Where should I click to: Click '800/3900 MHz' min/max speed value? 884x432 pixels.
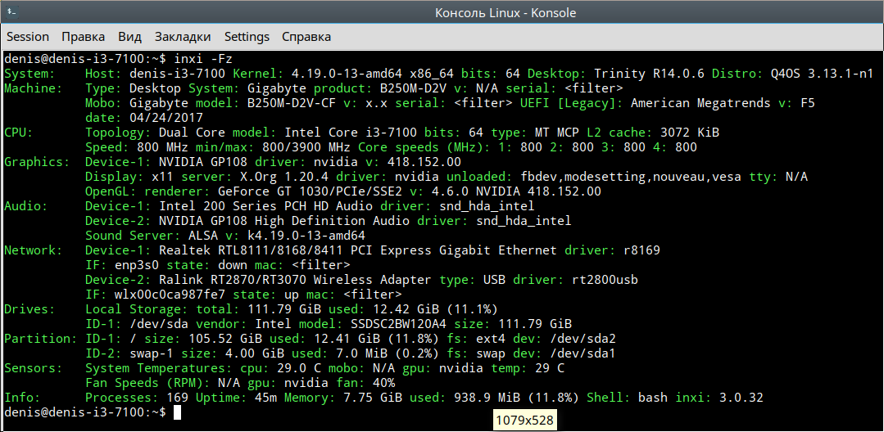point(306,147)
